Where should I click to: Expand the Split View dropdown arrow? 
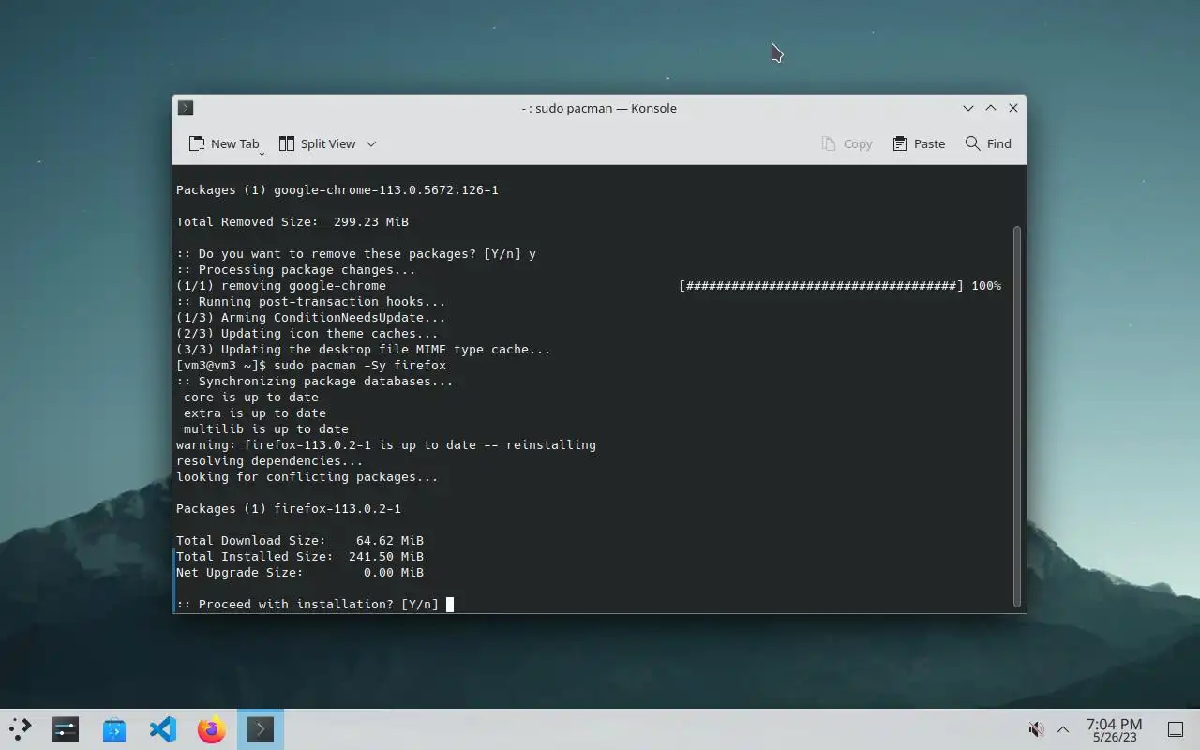coord(371,143)
